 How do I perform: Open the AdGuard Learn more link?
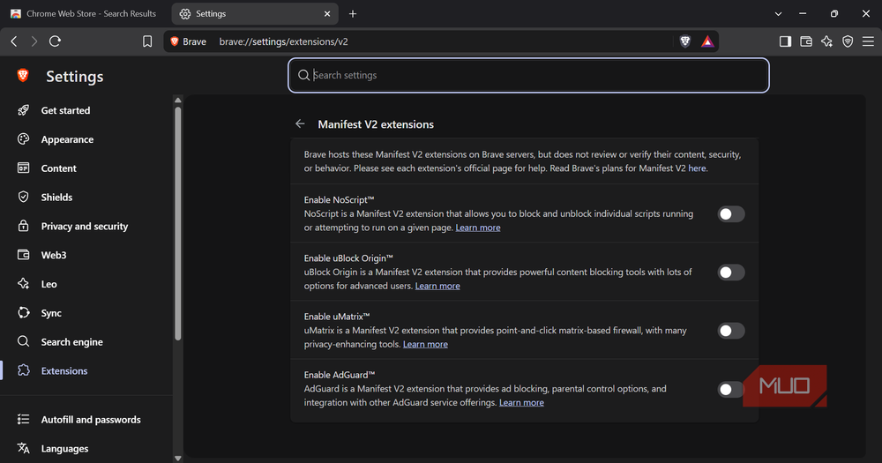pos(521,403)
